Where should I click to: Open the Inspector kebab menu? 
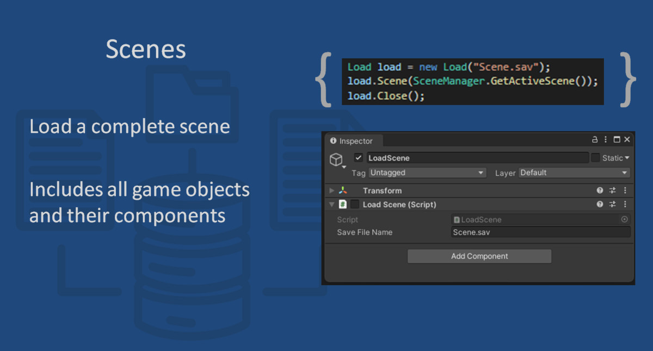click(x=606, y=140)
